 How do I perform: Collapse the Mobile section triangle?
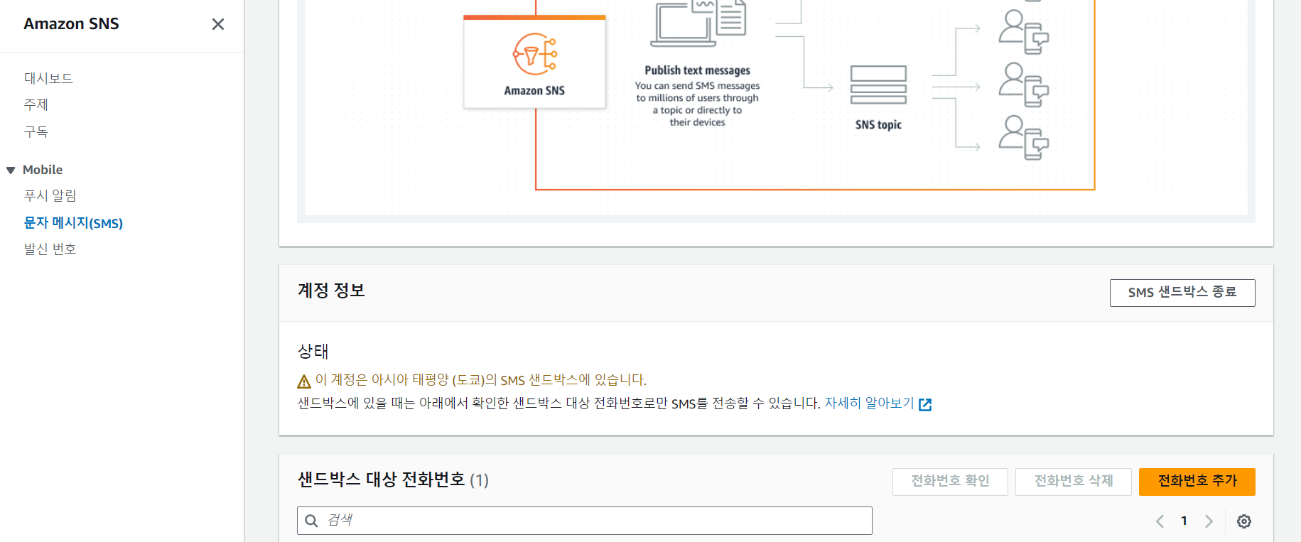[x=11, y=170]
